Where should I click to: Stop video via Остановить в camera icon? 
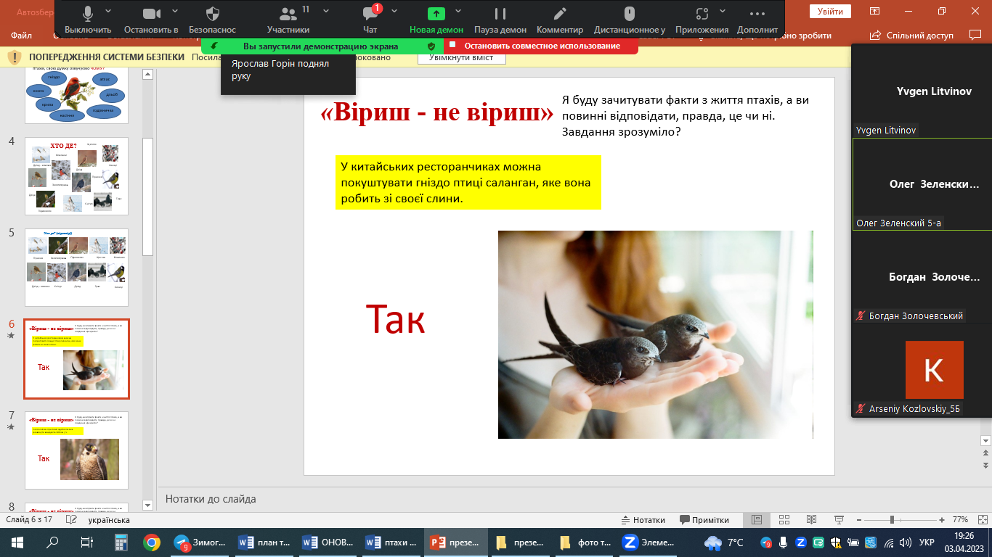151,20
